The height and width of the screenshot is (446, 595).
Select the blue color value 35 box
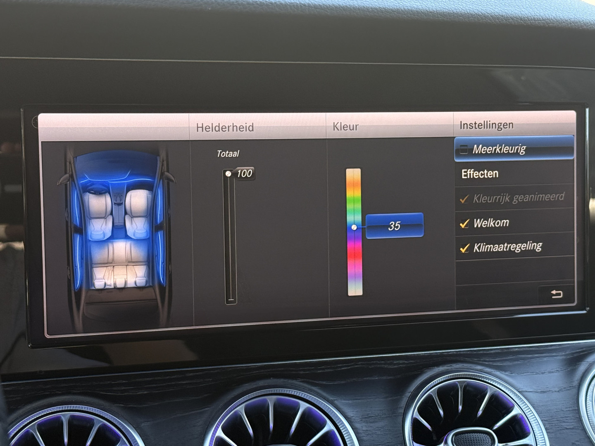395,225
